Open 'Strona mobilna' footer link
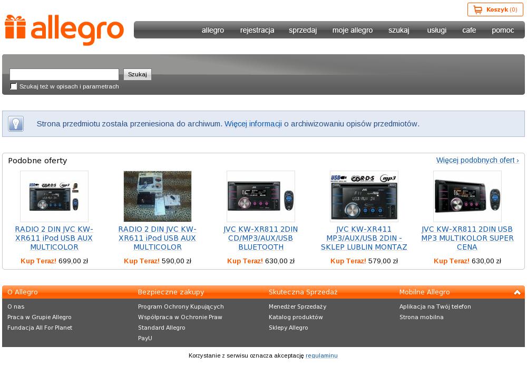The width and height of the screenshot is (527, 366). pyautogui.click(x=422, y=317)
